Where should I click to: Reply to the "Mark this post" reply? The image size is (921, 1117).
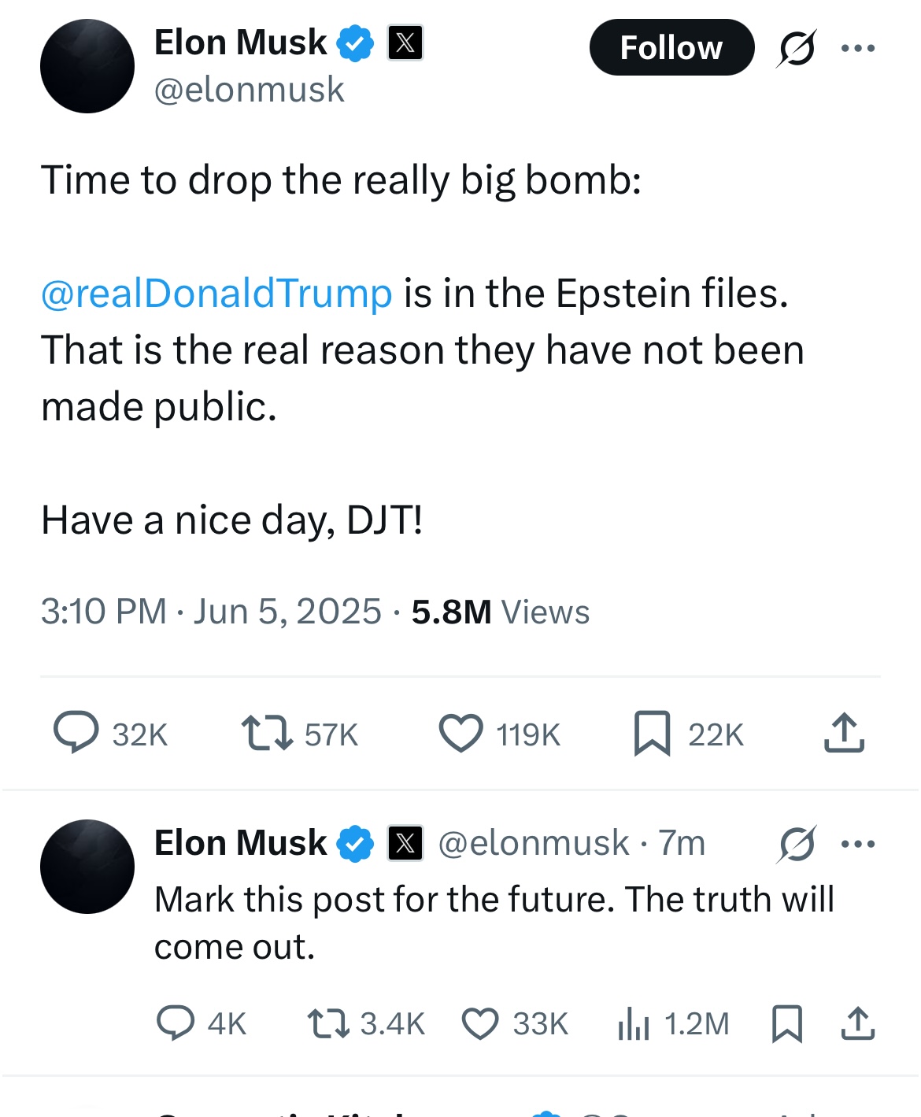[x=176, y=1023]
